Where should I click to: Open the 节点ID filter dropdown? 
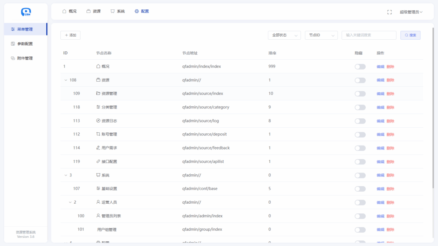click(321, 35)
